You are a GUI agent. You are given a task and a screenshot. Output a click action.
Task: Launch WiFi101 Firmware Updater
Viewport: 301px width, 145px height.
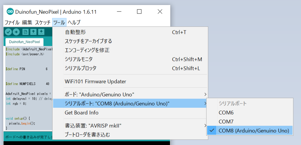130,82
